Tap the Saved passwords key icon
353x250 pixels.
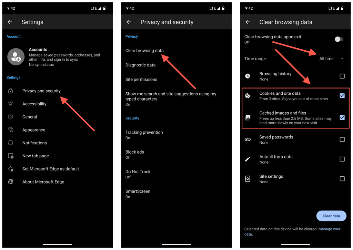(x=248, y=139)
